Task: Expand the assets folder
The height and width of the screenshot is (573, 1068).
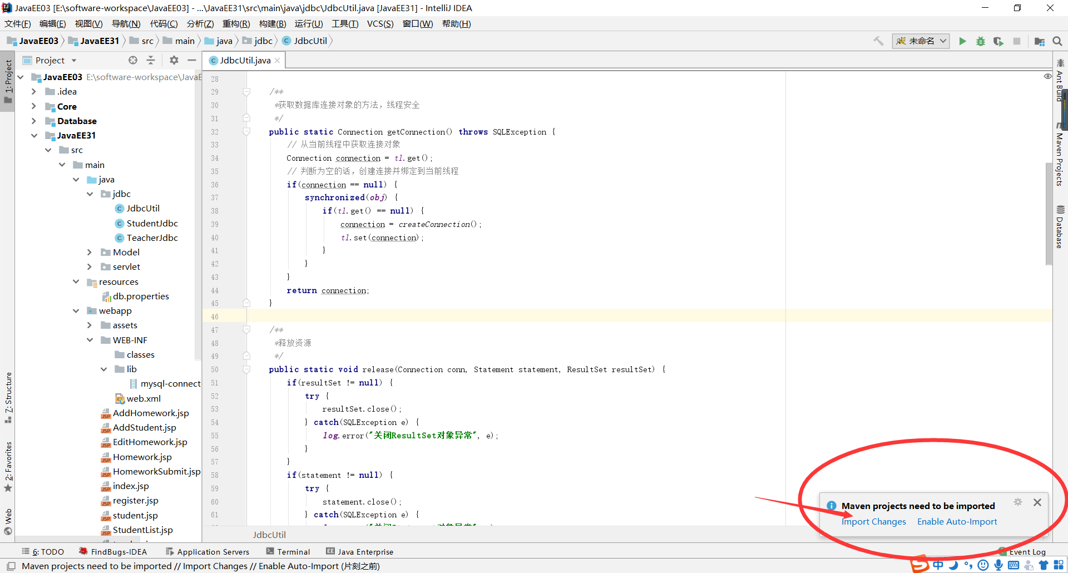Action: [90, 325]
